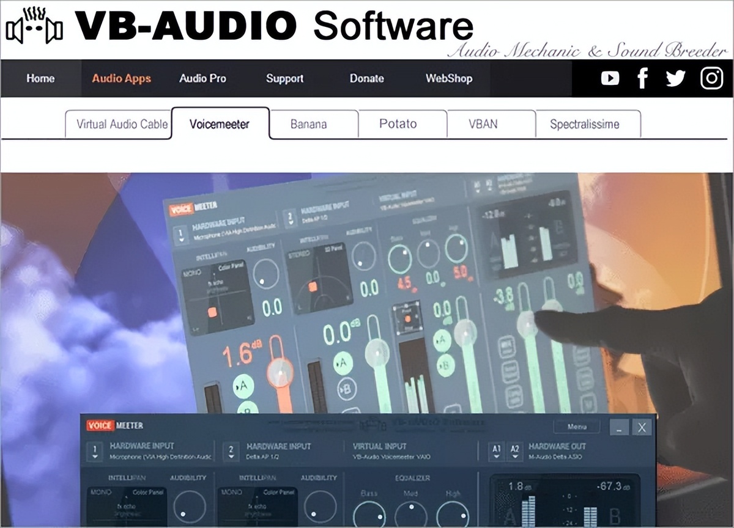Screen dimensions: 734x528
Task: Click the VB-Audio speaker logo icon
Action: coord(34,26)
